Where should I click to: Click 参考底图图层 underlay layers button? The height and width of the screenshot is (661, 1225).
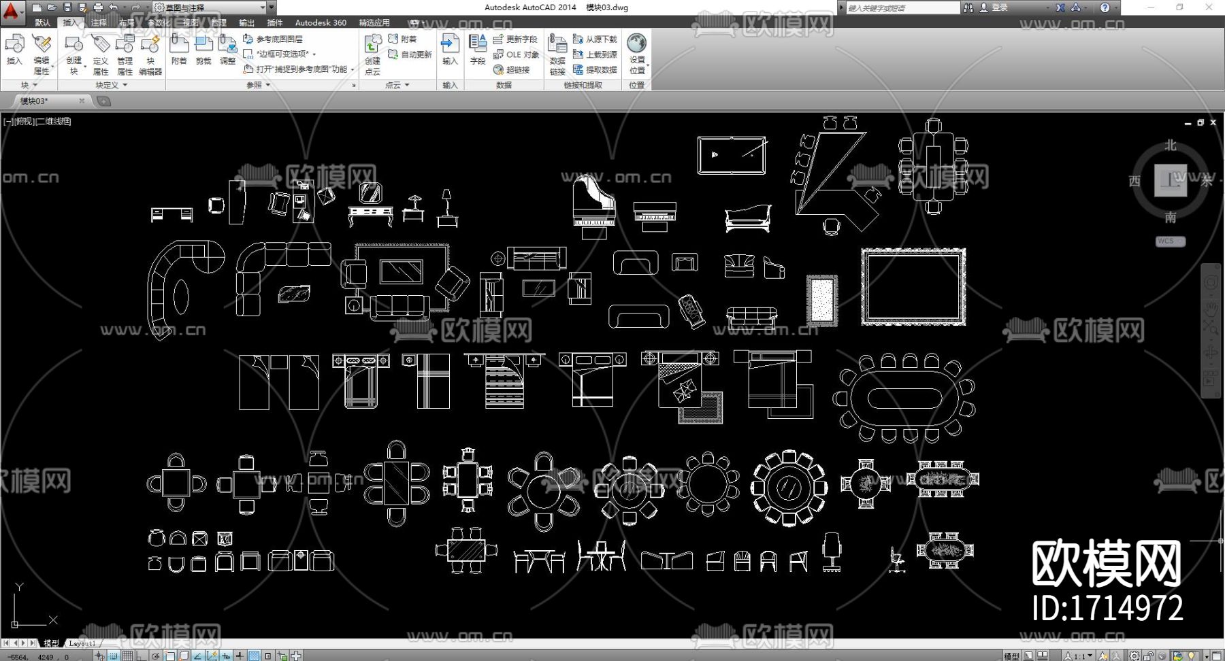click(x=273, y=39)
